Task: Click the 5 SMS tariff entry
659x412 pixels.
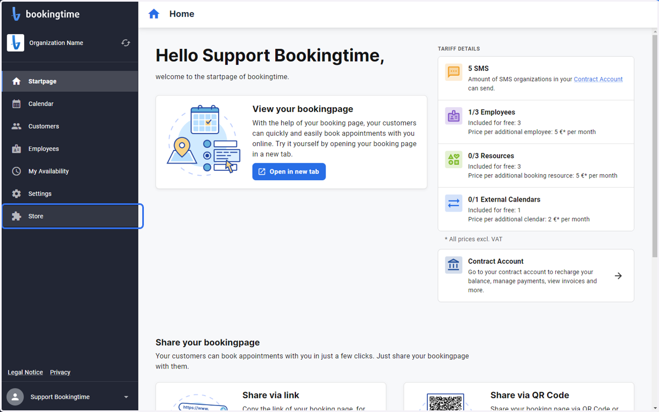Action: [x=536, y=78]
